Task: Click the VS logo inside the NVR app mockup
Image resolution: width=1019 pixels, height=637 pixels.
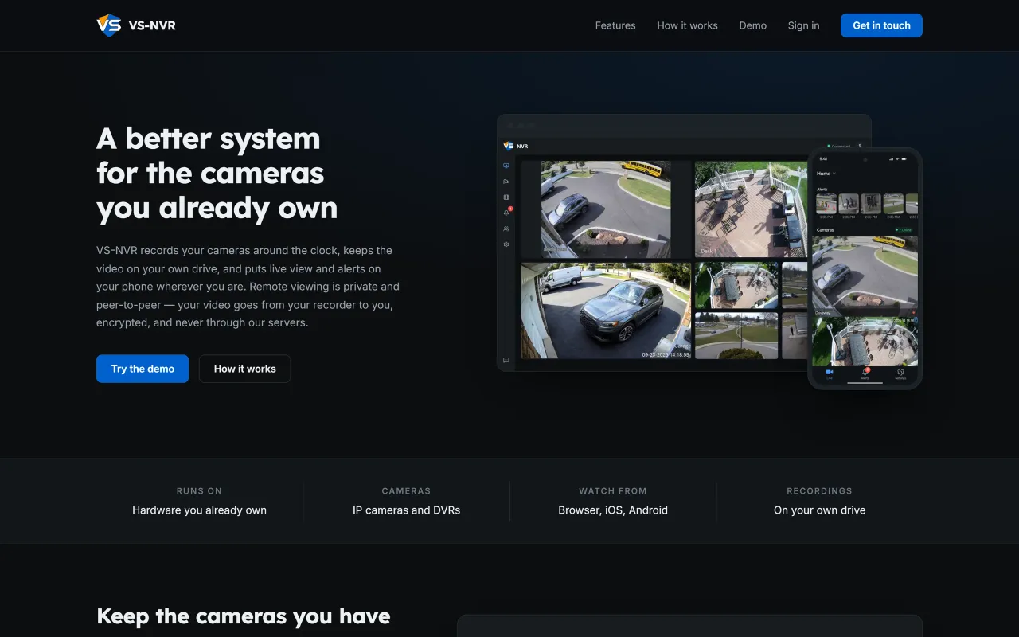Action: click(x=509, y=146)
